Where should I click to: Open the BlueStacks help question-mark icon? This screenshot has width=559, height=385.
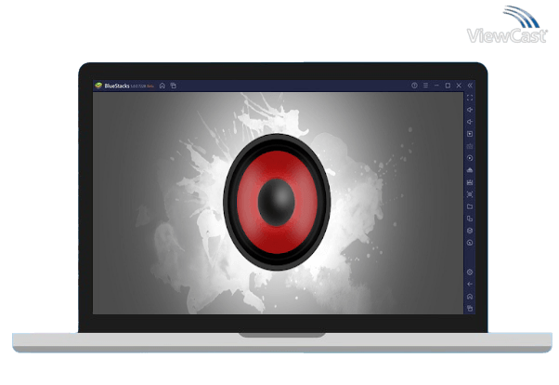(x=414, y=86)
